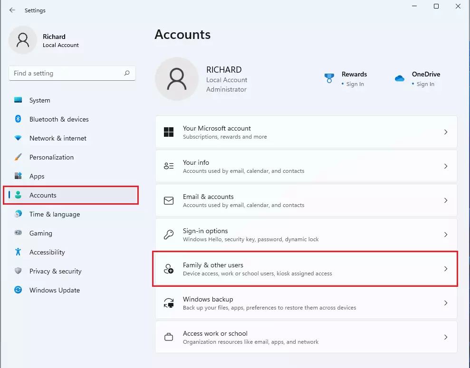
Task: Click the Rewards title text
Action: 355,74
